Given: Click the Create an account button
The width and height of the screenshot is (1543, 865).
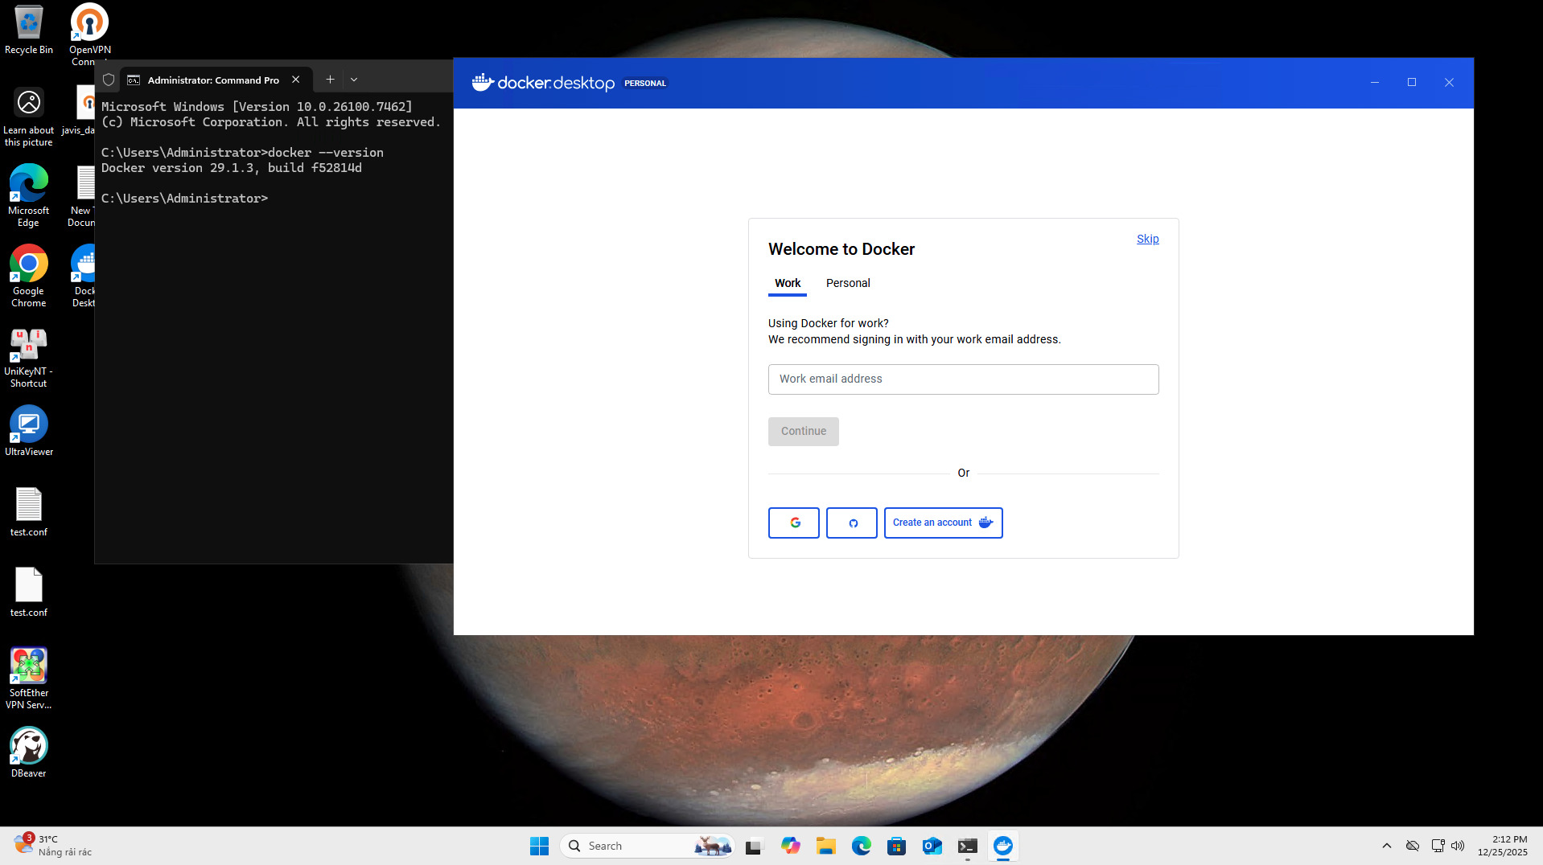Looking at the screenshot, I should [943, 523].
